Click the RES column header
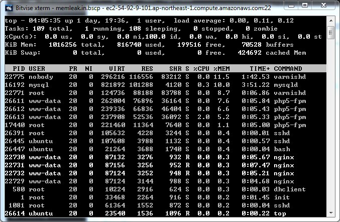Viewport: 340px width, 222px height. coord(147,69)
